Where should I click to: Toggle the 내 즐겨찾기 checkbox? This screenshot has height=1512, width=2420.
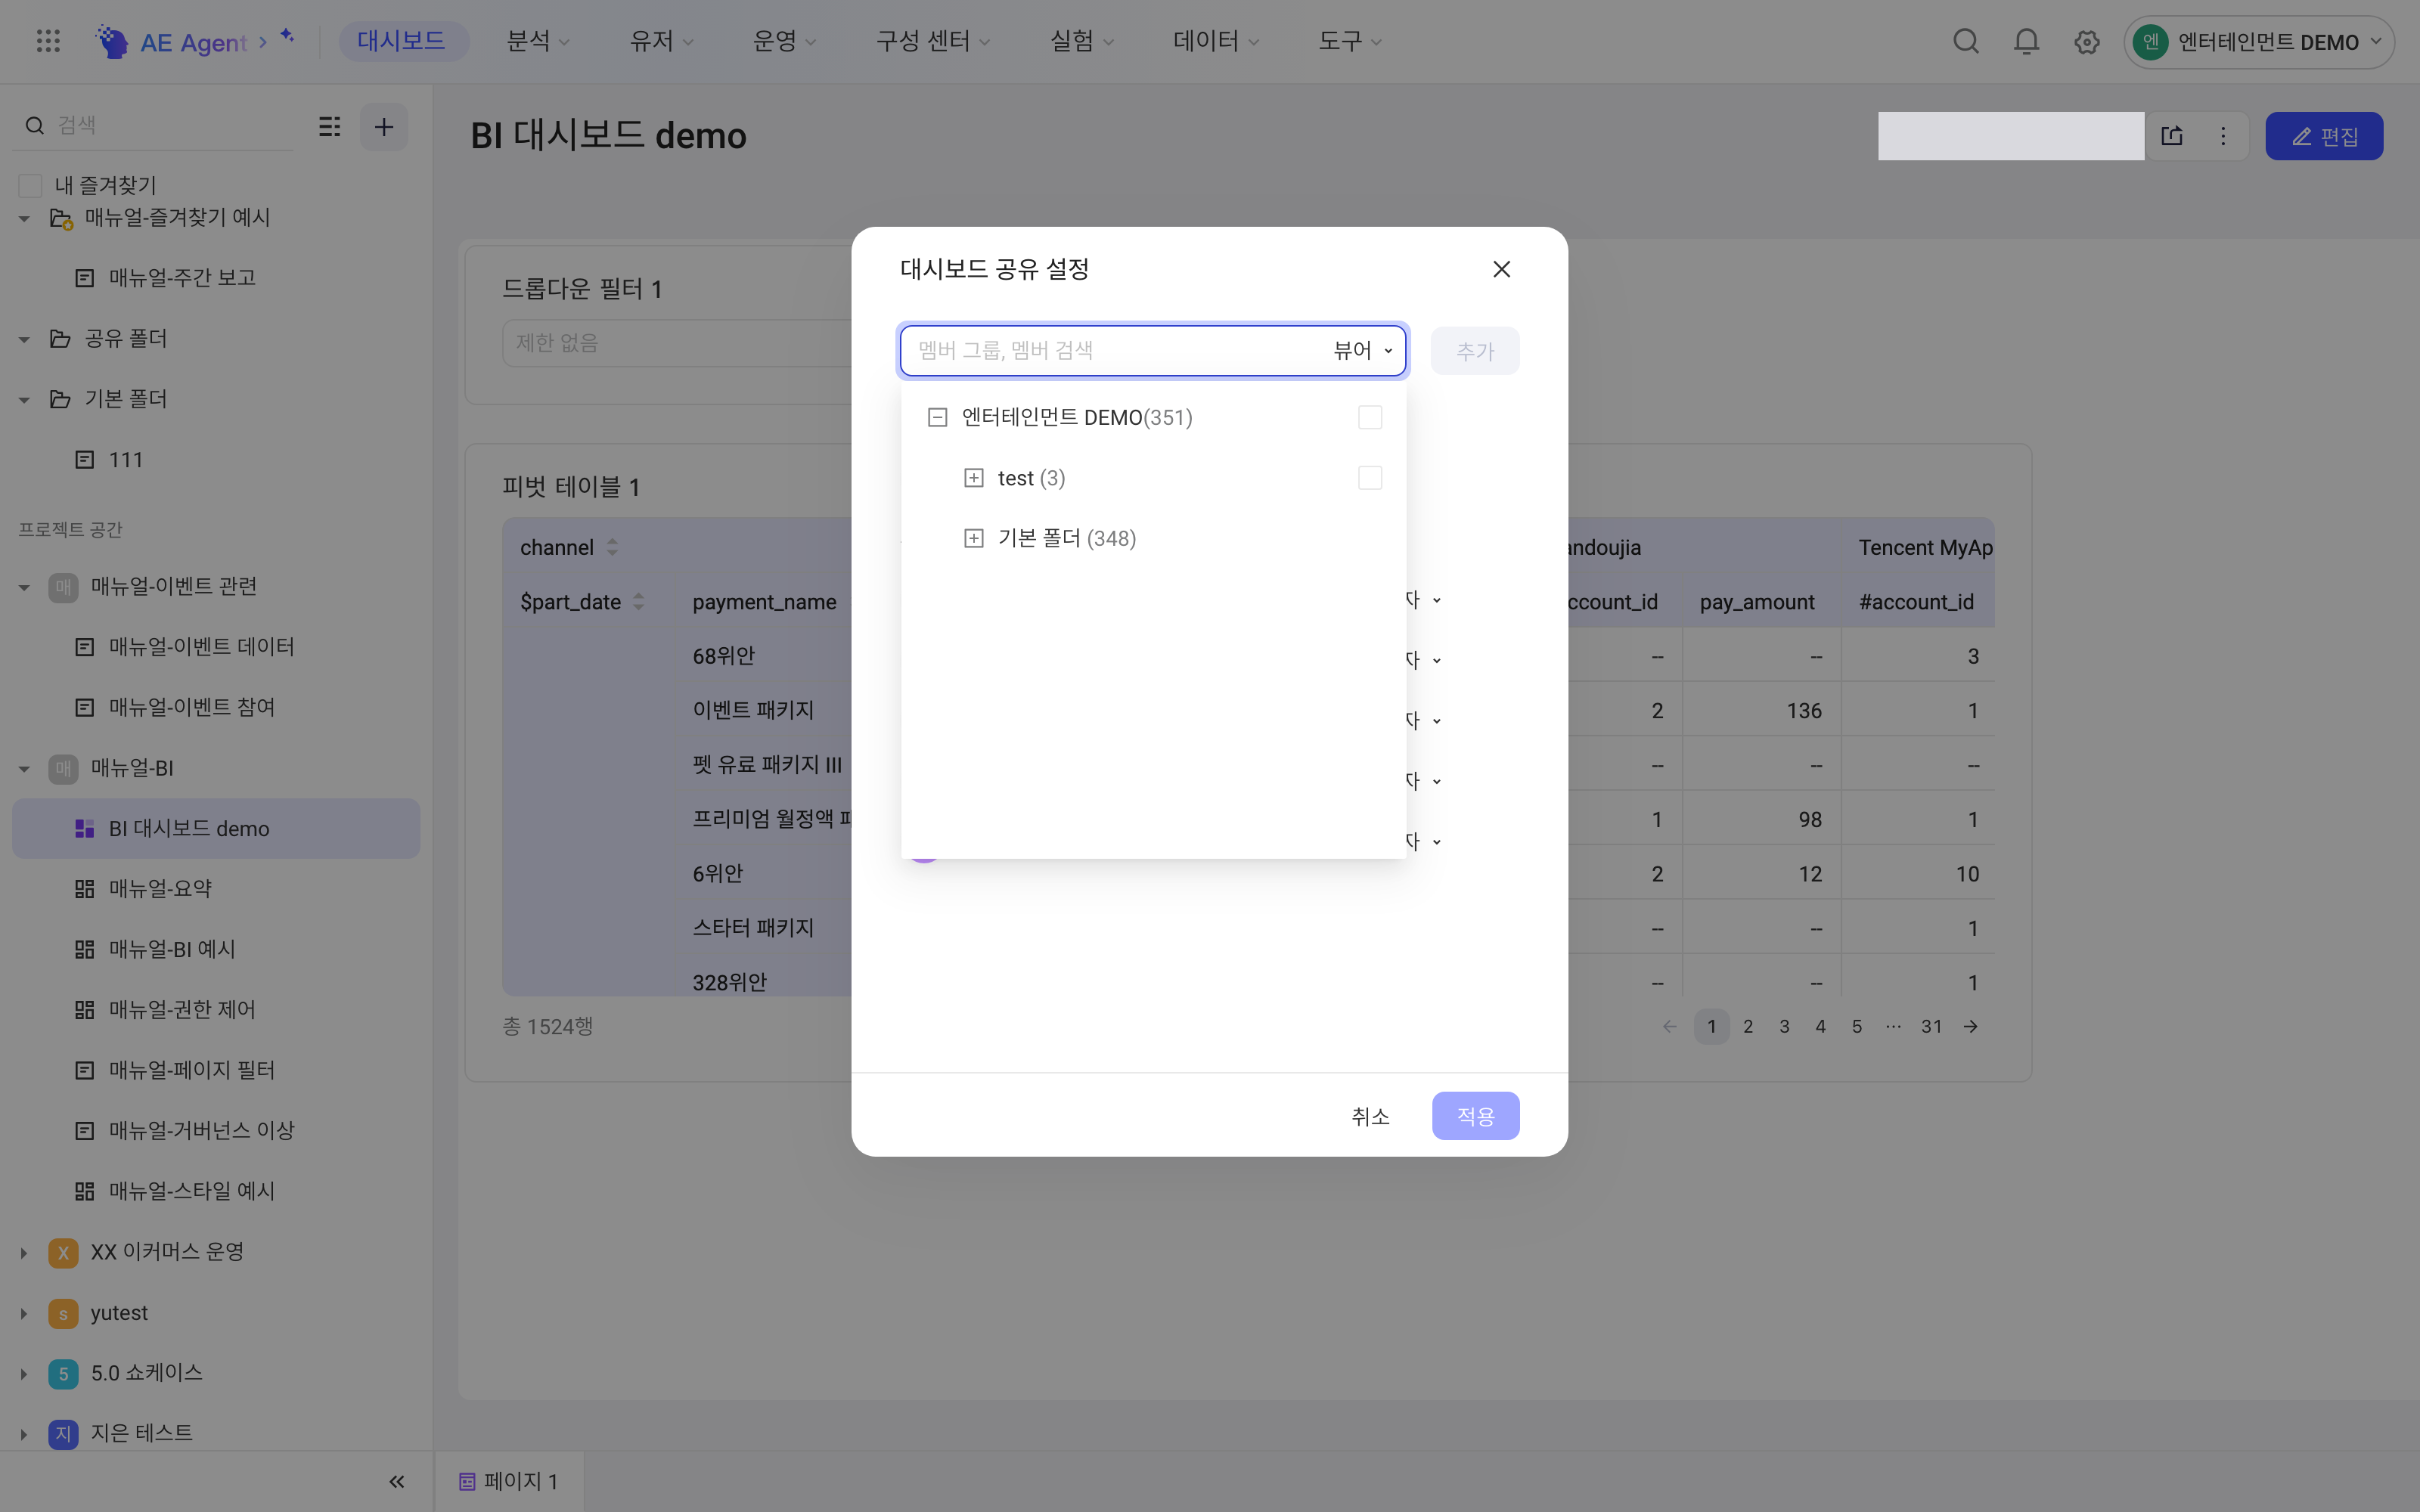click(30, 185)
